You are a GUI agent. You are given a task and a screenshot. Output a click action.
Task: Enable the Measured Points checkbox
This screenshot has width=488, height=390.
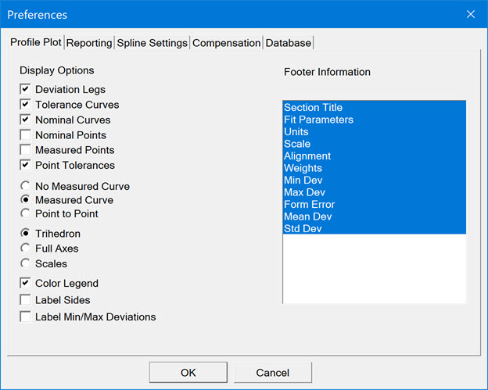pos(26,150)
